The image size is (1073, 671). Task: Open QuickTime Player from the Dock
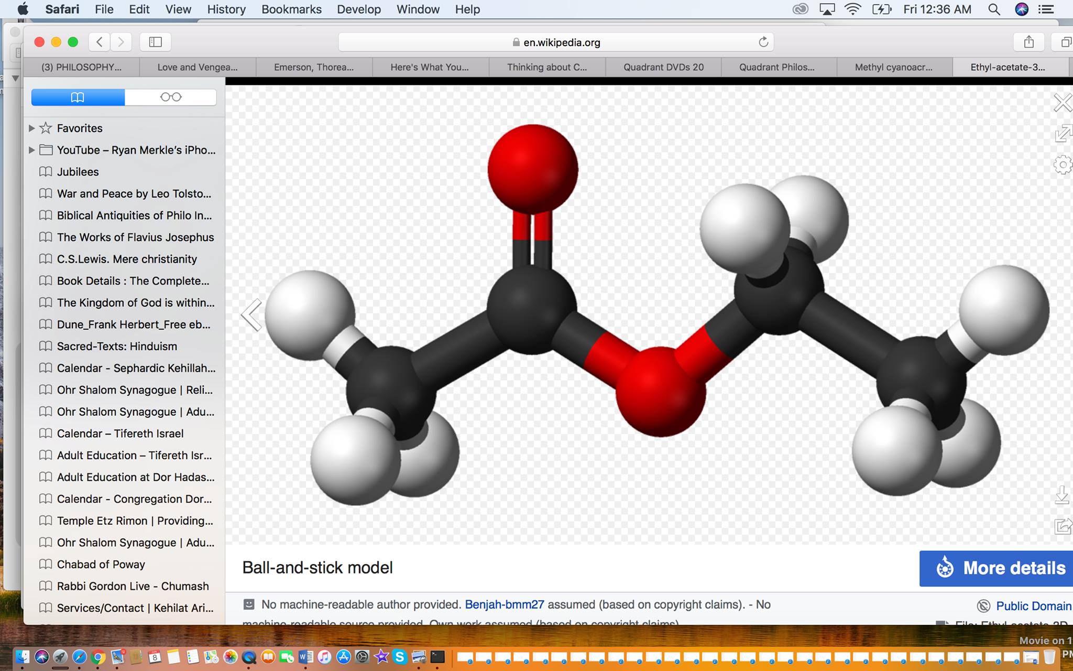click(249, 657)
